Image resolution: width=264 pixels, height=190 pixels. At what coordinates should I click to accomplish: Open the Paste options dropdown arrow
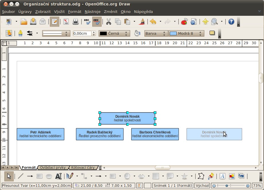coord(134,22)
